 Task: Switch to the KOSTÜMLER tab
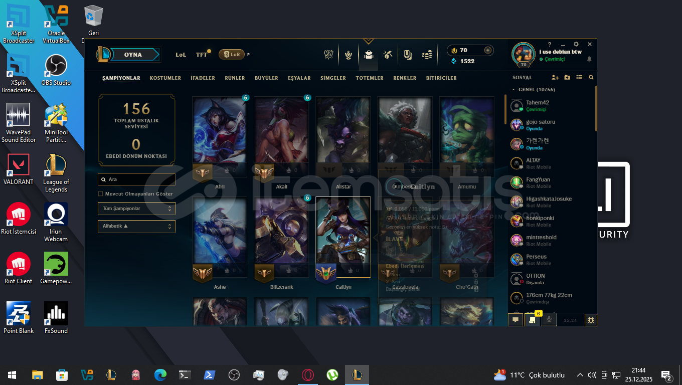165,78
